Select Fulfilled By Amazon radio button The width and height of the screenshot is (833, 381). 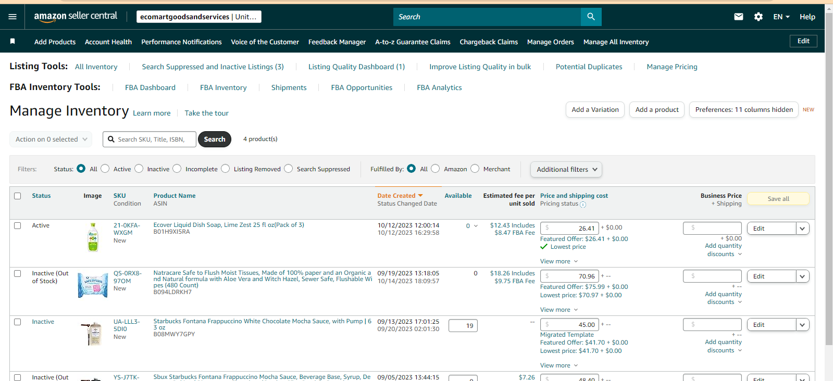[x=436, y=169]
